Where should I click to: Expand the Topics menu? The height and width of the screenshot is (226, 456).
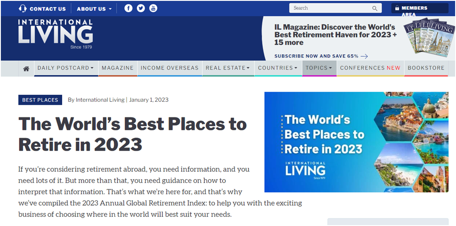tap(319, 68)
